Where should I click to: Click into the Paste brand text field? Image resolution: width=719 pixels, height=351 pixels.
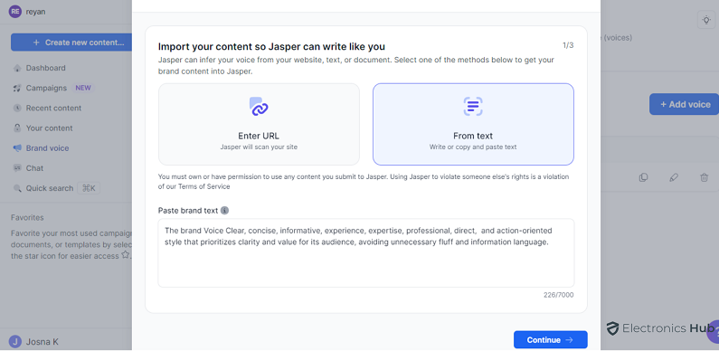coord(366,252)
